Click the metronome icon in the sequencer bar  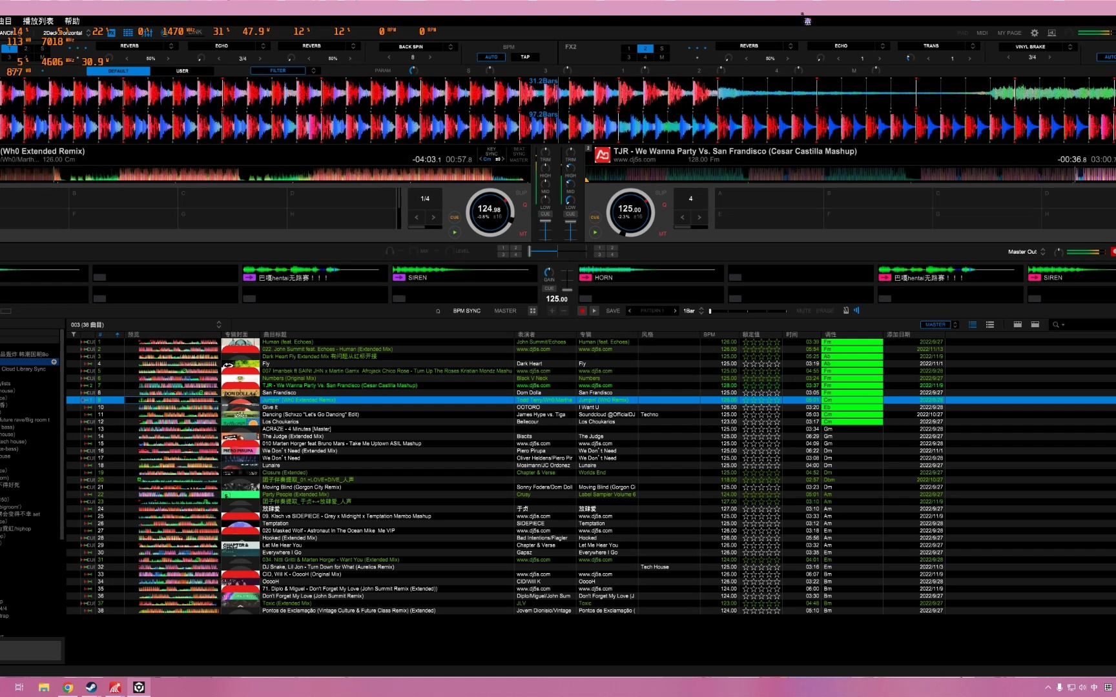tap(846, 310)
